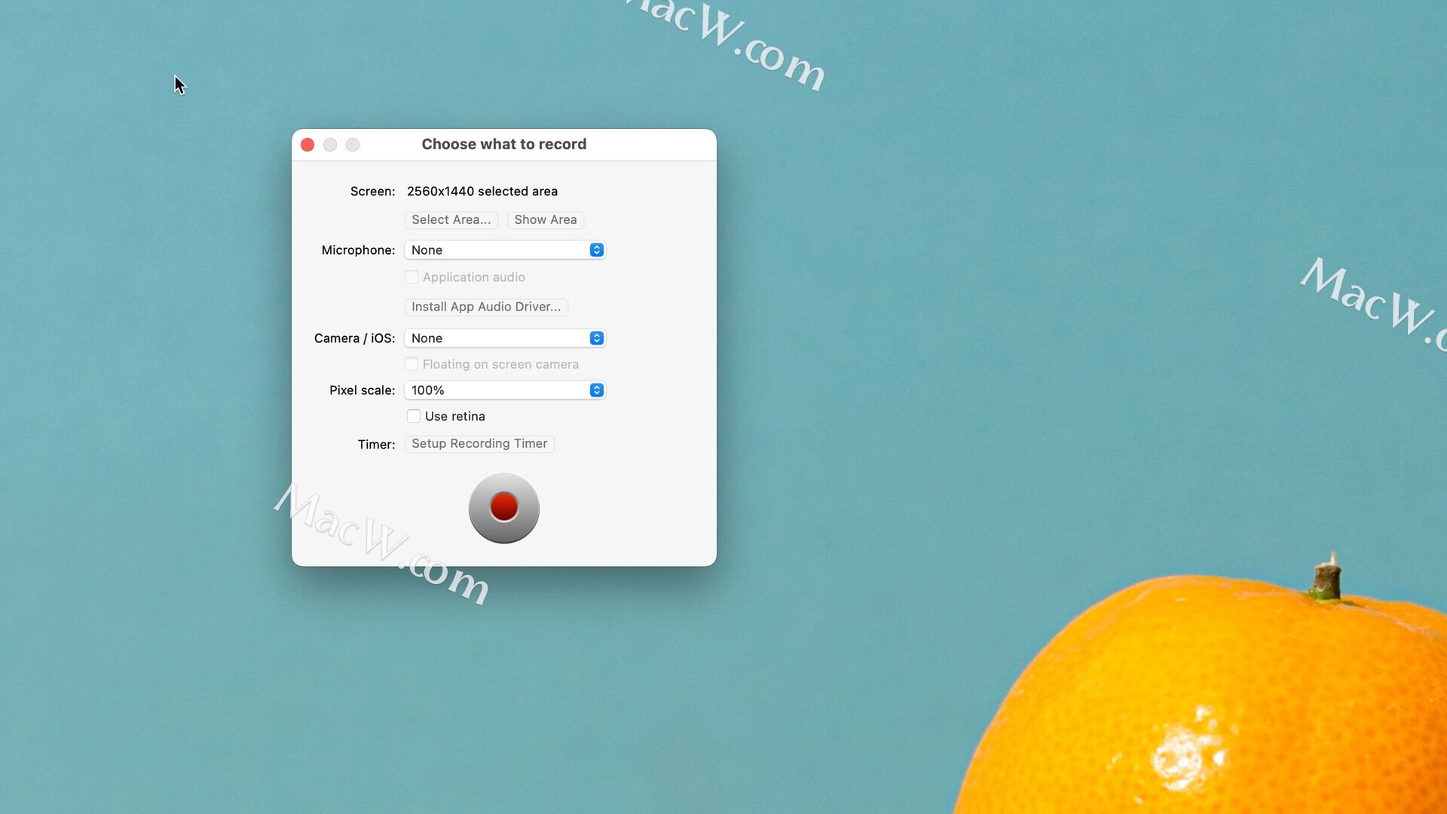This screenshot has height=814, width=1447.
Task: Click the Pixel scale: label
Action: point(362,390)
